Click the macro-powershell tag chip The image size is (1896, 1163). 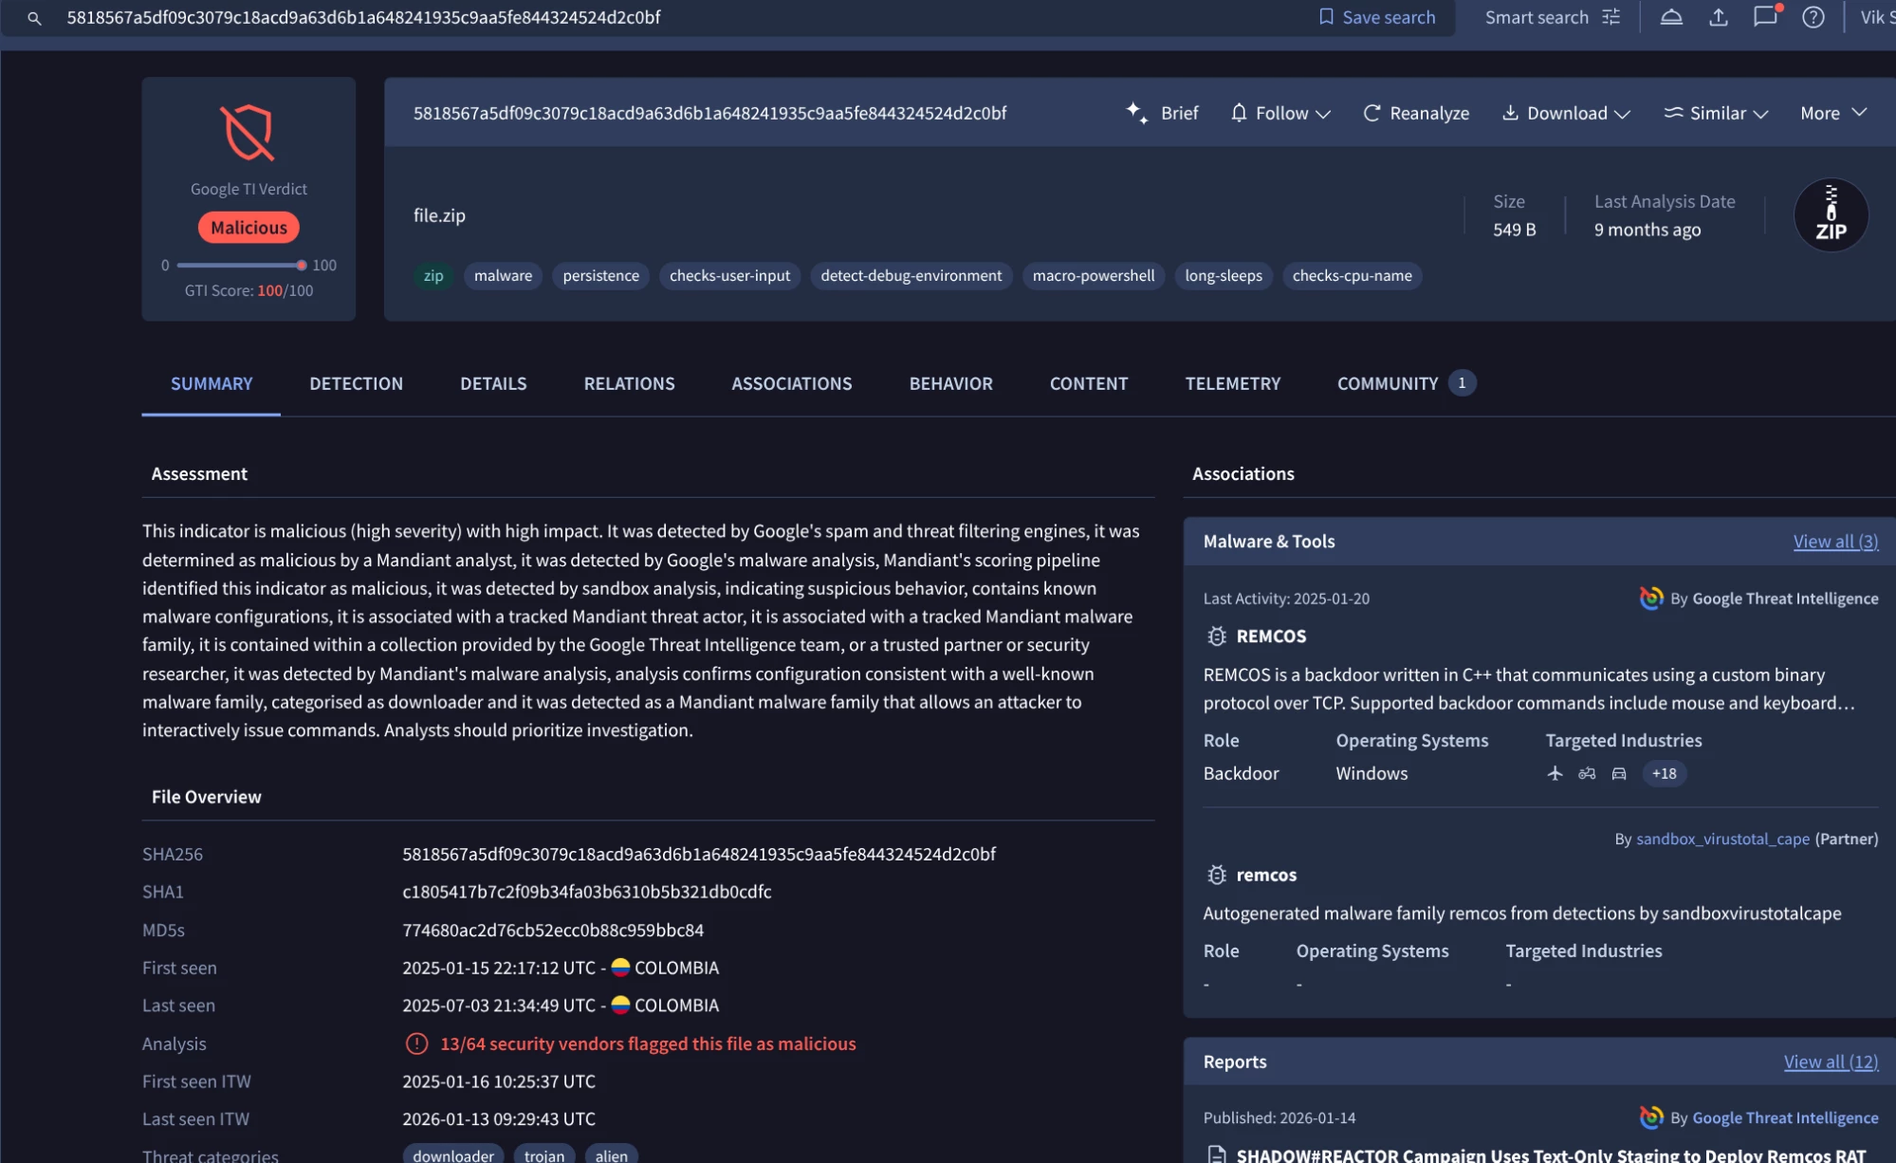(1093, 276)
